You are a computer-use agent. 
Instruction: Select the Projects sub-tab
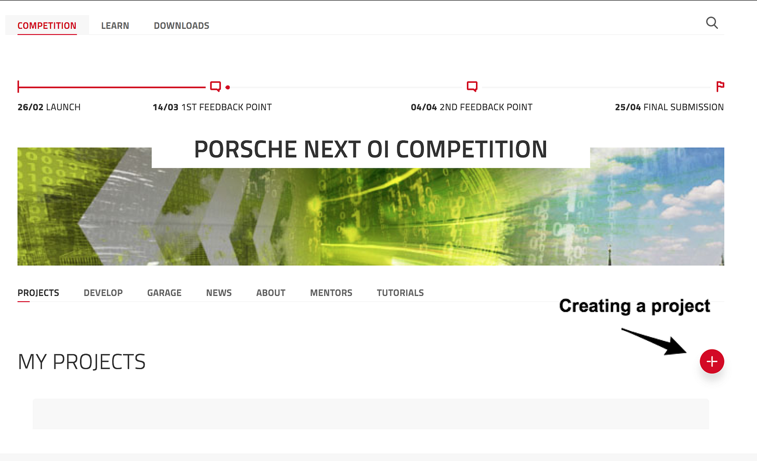coord(38,293)
